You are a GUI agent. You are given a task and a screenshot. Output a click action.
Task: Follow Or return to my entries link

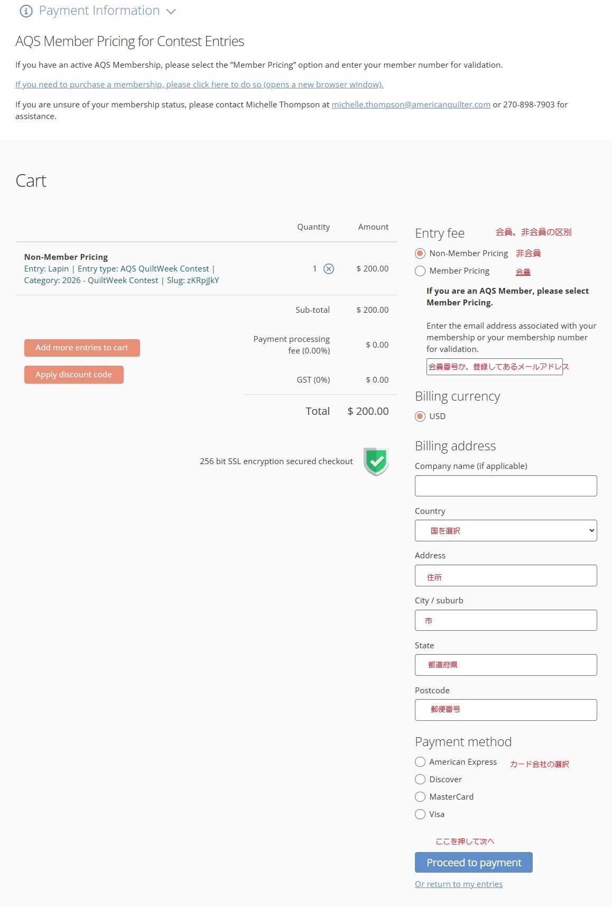pos(459,884)
